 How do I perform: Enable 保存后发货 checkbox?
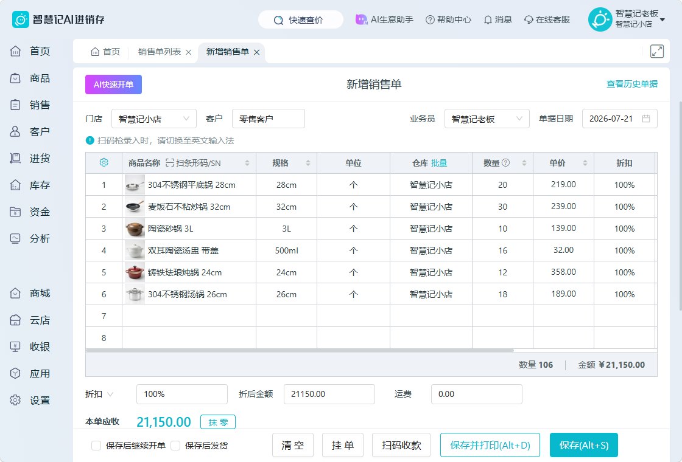175,446
